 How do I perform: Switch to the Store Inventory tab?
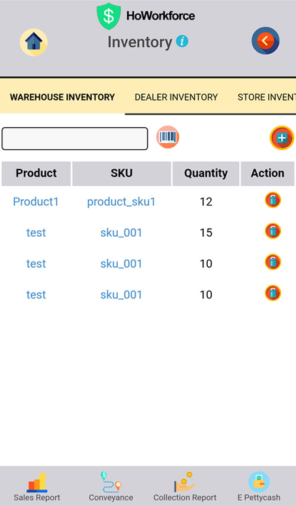tap(266, 97)
